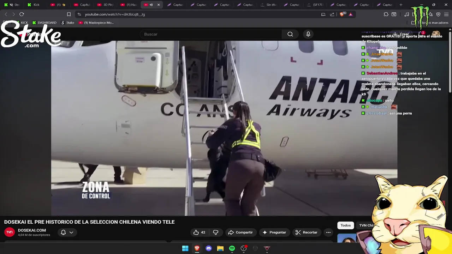452x254 pixels.
Task: Open more actions three-dot menu
Action: pos(328,232)
